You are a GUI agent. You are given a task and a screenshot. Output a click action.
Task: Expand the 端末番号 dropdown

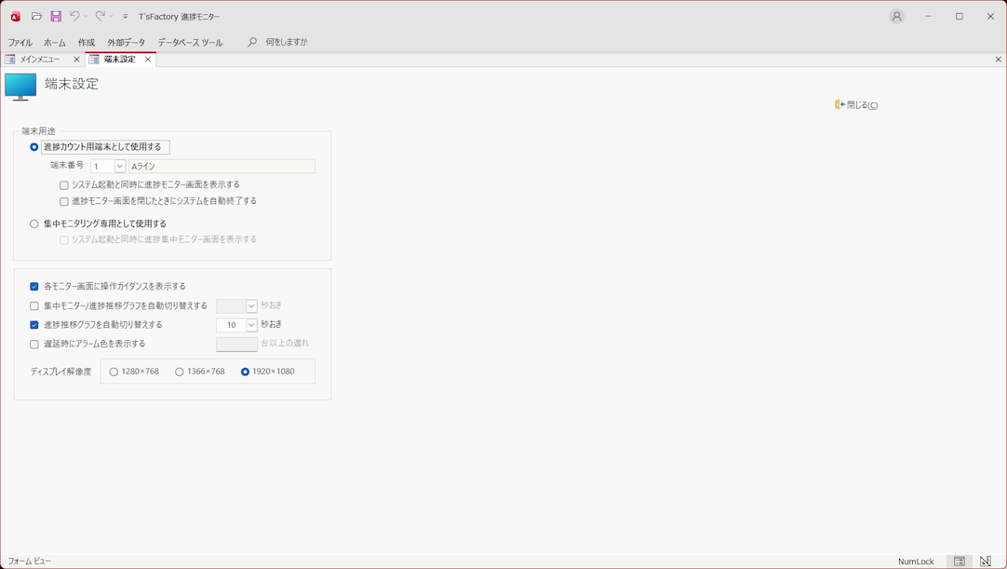[x=120, y=167]
